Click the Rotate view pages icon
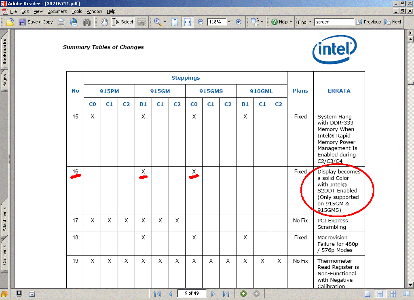Screen dimensions: 414x300 coord(255,22)
